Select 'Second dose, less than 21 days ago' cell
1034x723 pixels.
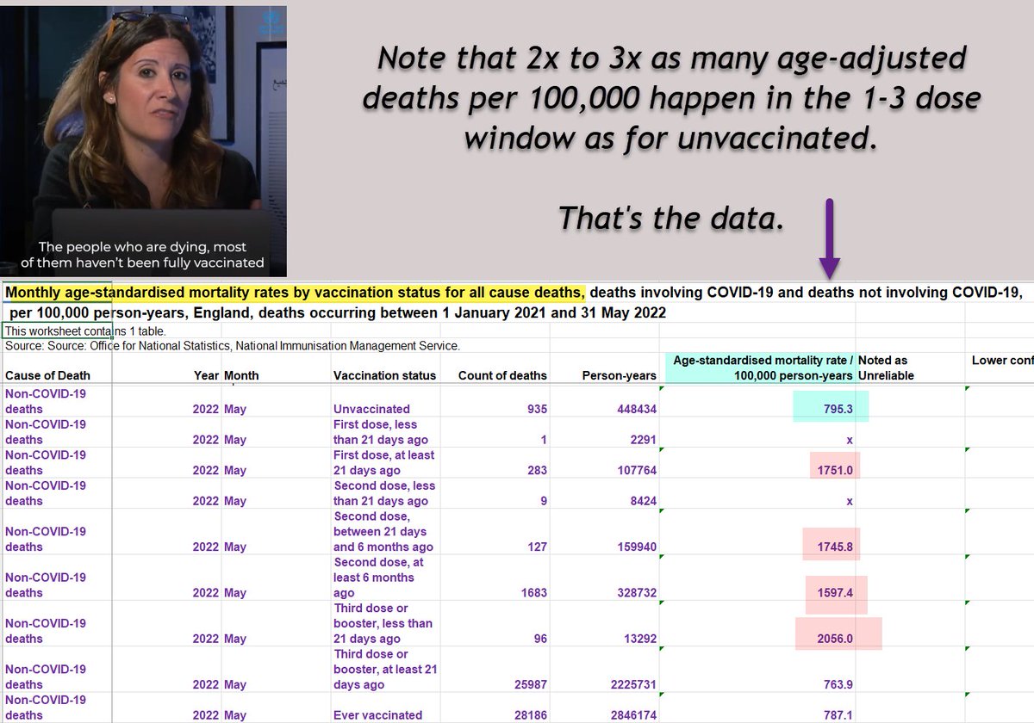point(383,493)
